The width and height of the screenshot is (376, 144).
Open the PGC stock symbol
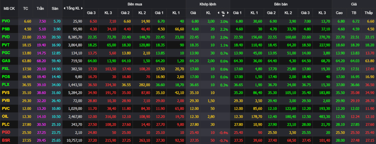tap(6, 53)
